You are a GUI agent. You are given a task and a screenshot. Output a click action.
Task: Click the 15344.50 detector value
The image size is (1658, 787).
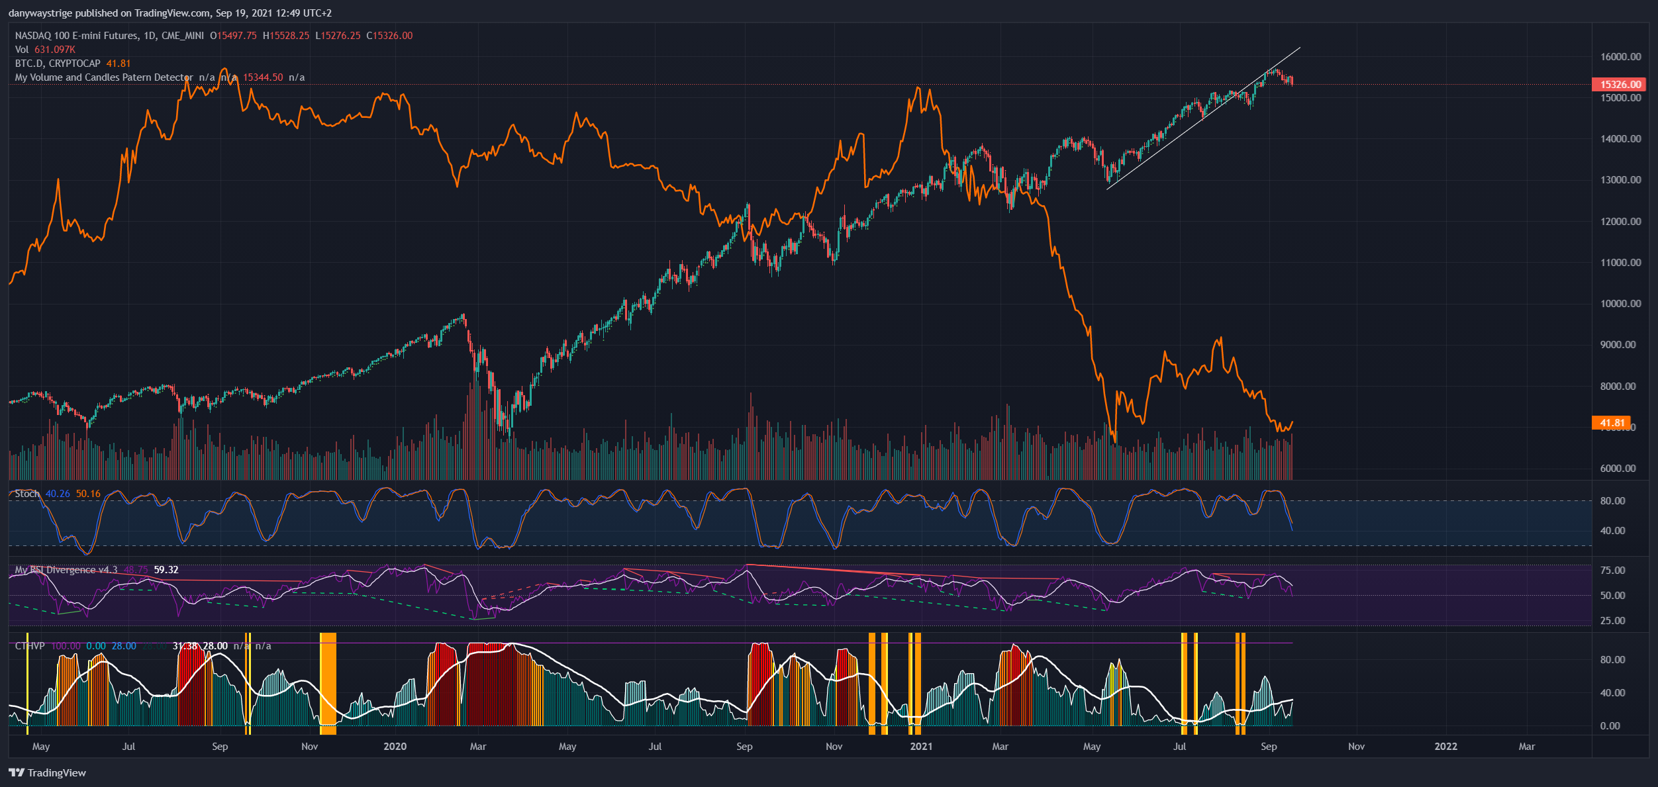click(x=263, y=77)
